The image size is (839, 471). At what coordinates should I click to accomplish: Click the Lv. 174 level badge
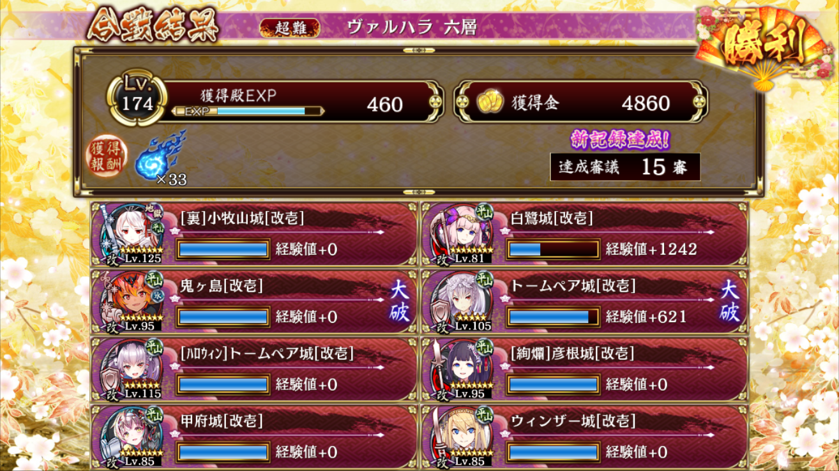(x=138, y=100)
